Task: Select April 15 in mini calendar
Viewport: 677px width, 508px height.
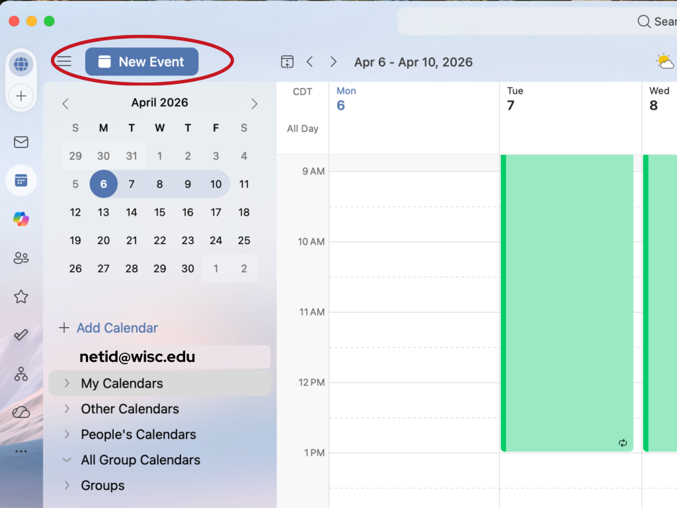Action: click(x=159, y=212)
